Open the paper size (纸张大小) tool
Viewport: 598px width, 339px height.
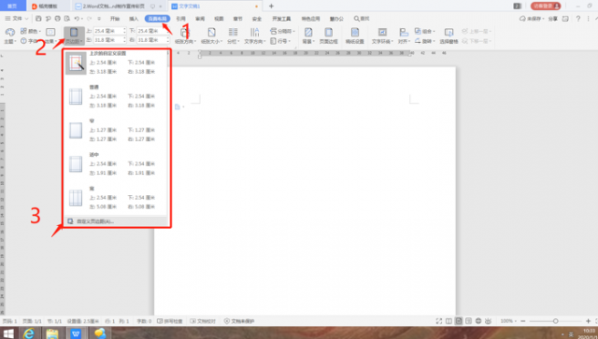pyautogui.click(x=211, y=35)
